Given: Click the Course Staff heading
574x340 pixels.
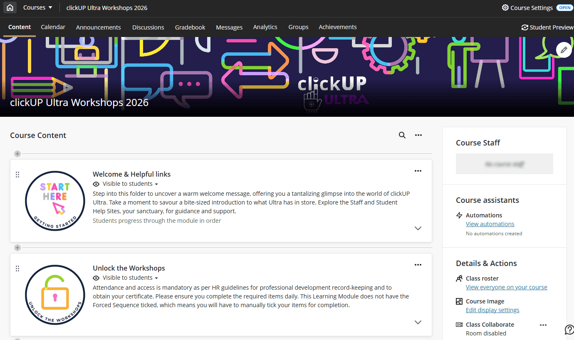Looking at the screenshot, I should pyautogui.click(x=478, y=143).
